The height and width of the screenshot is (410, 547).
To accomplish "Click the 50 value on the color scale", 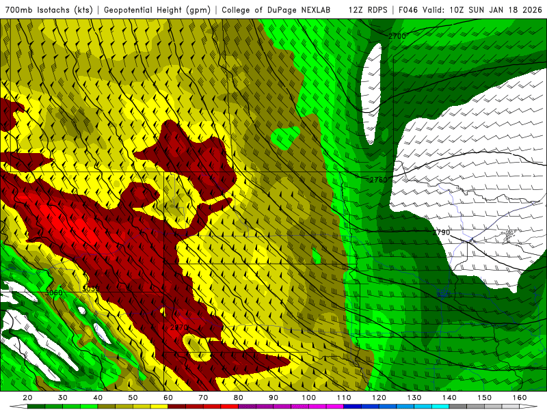I will 133,398.
